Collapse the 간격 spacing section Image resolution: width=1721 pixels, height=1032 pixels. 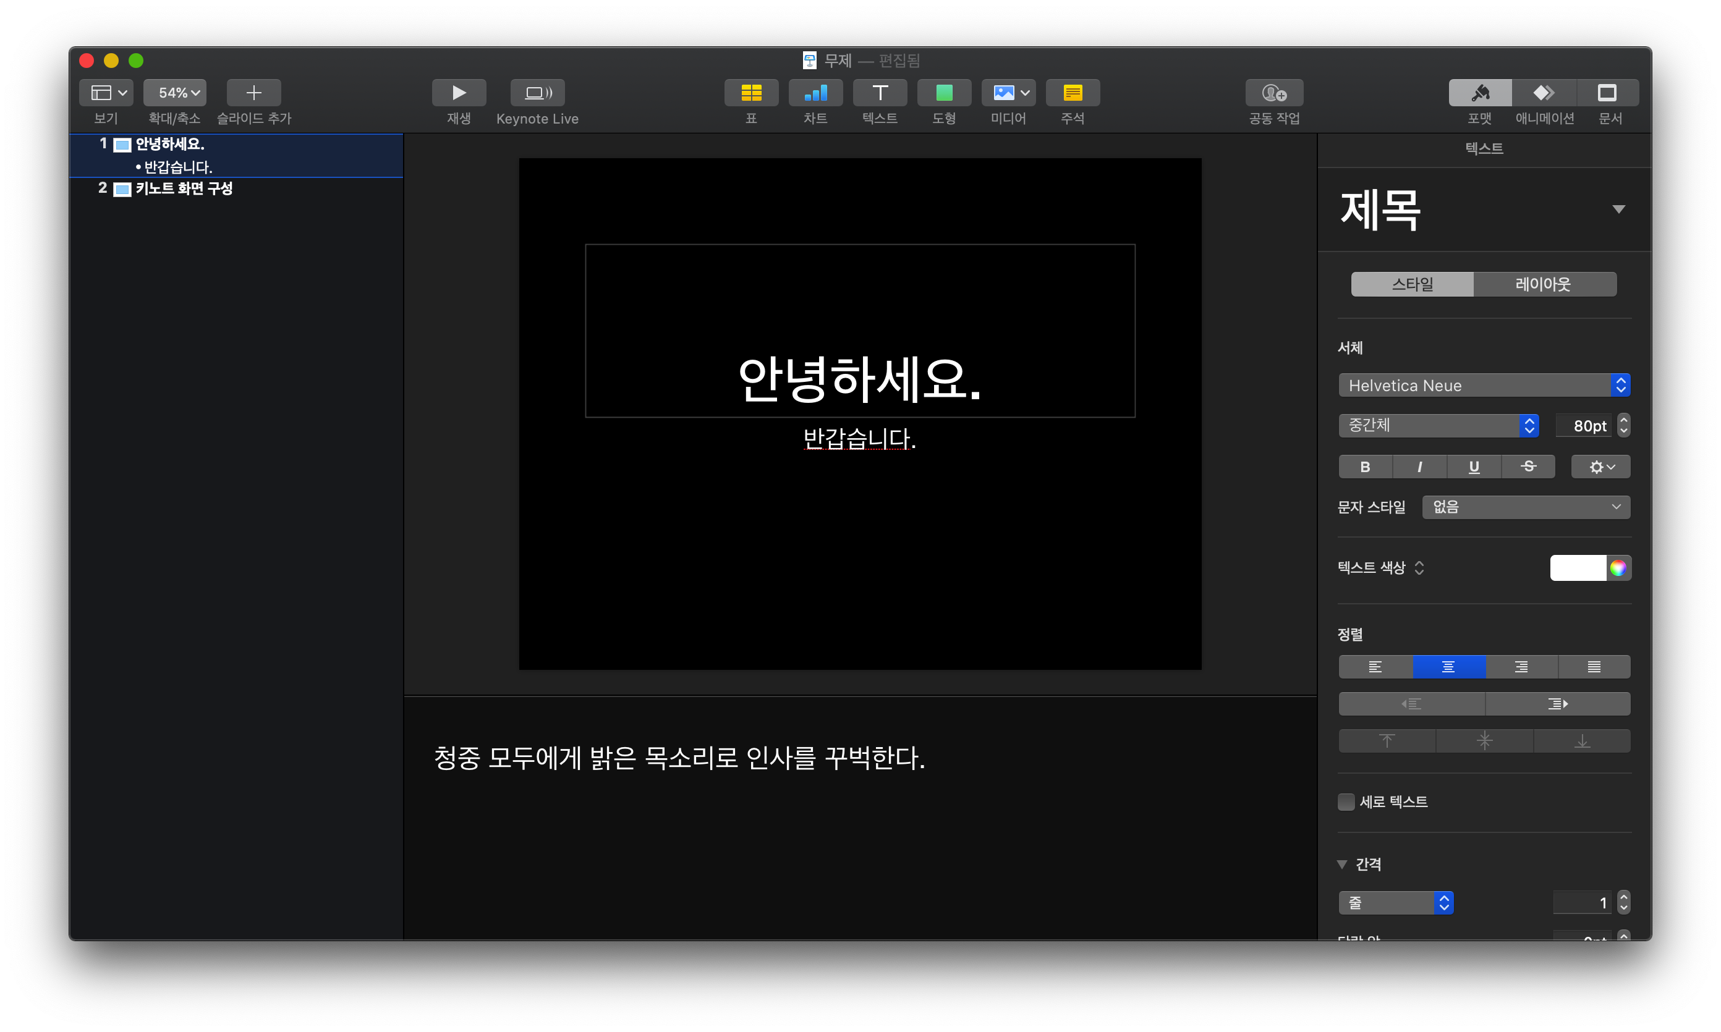point(1342,865)
